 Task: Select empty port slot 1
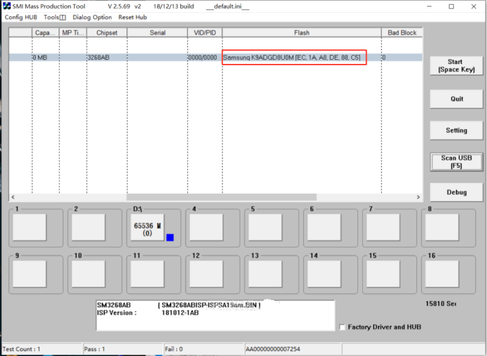[x=29, y=228]
